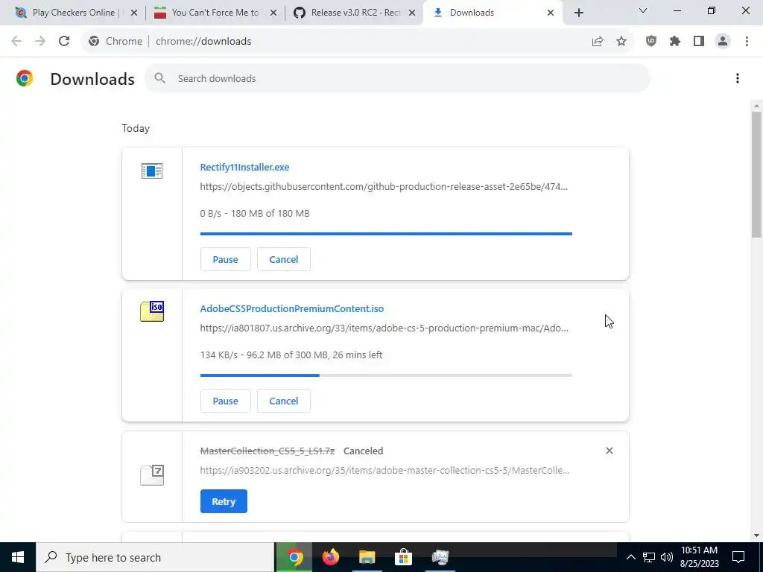Click Rectify11Installer.exe file icon

pos(152,171)
